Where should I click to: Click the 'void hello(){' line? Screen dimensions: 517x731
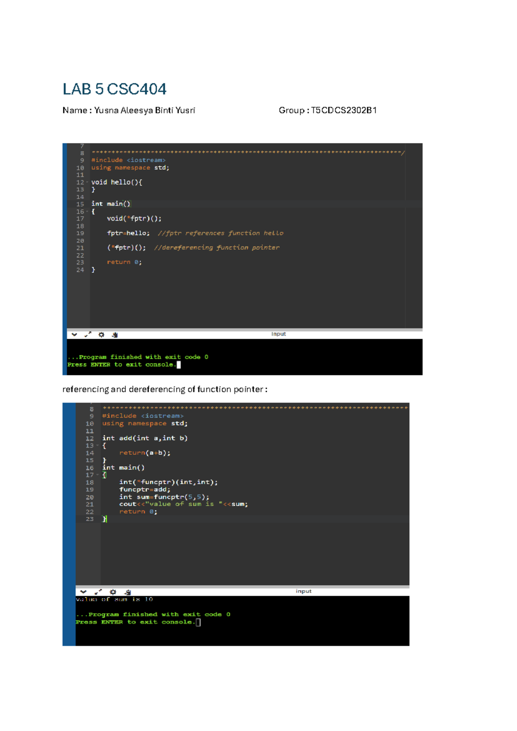point(117,182)
